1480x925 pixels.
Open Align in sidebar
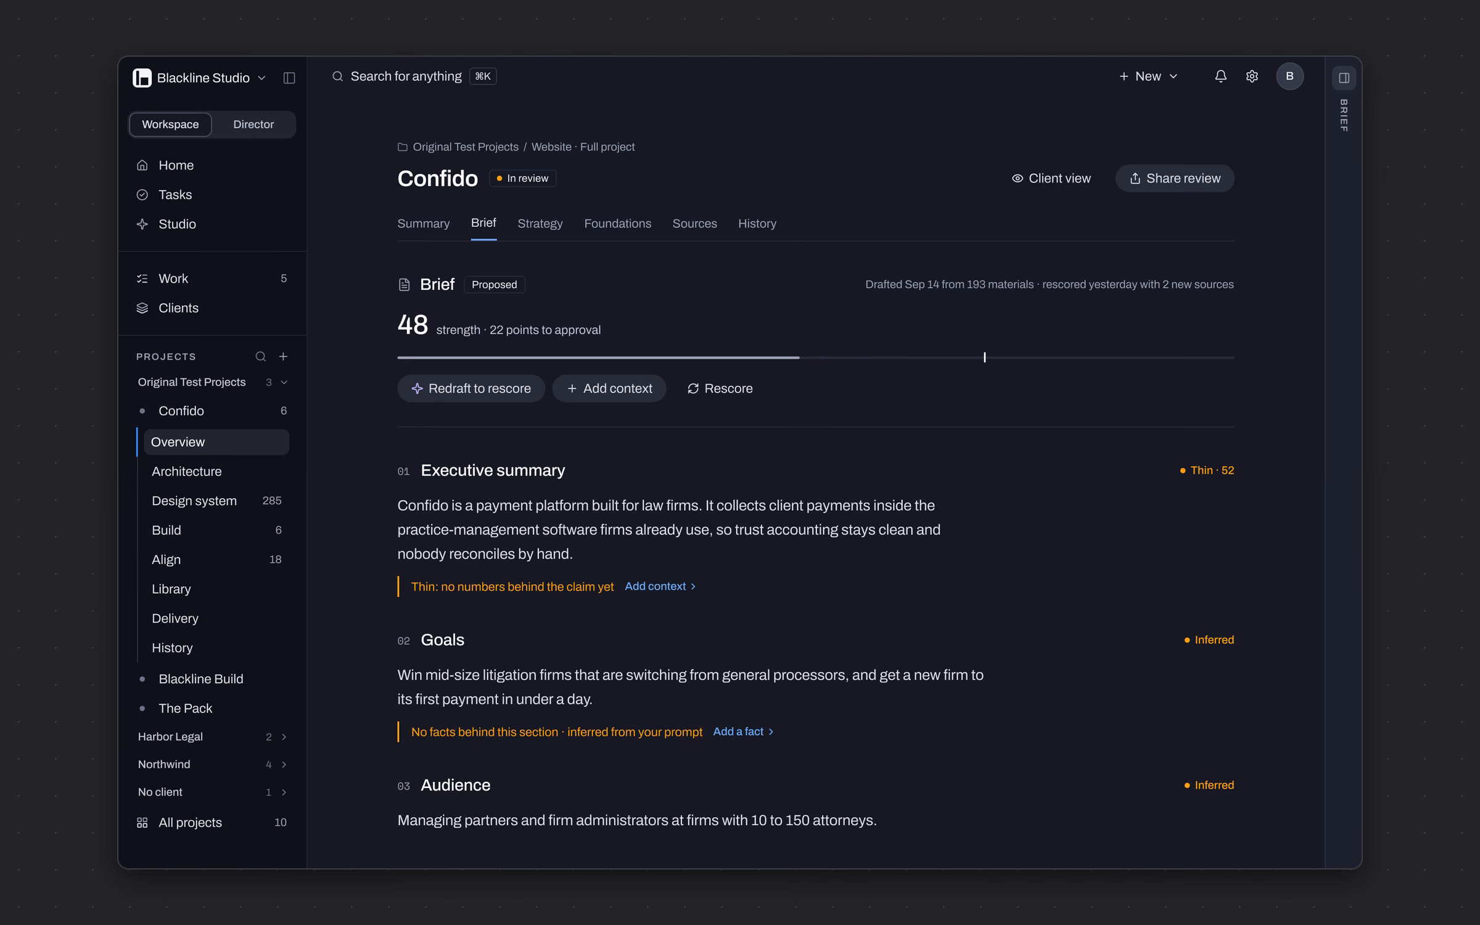216,560
